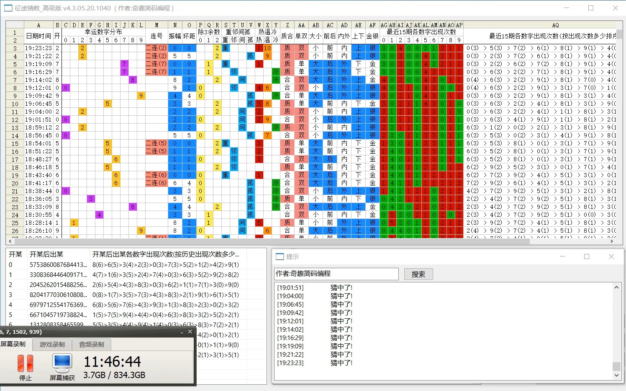
Task: Close the 提示 dialog
Action: tap(611, 256)
